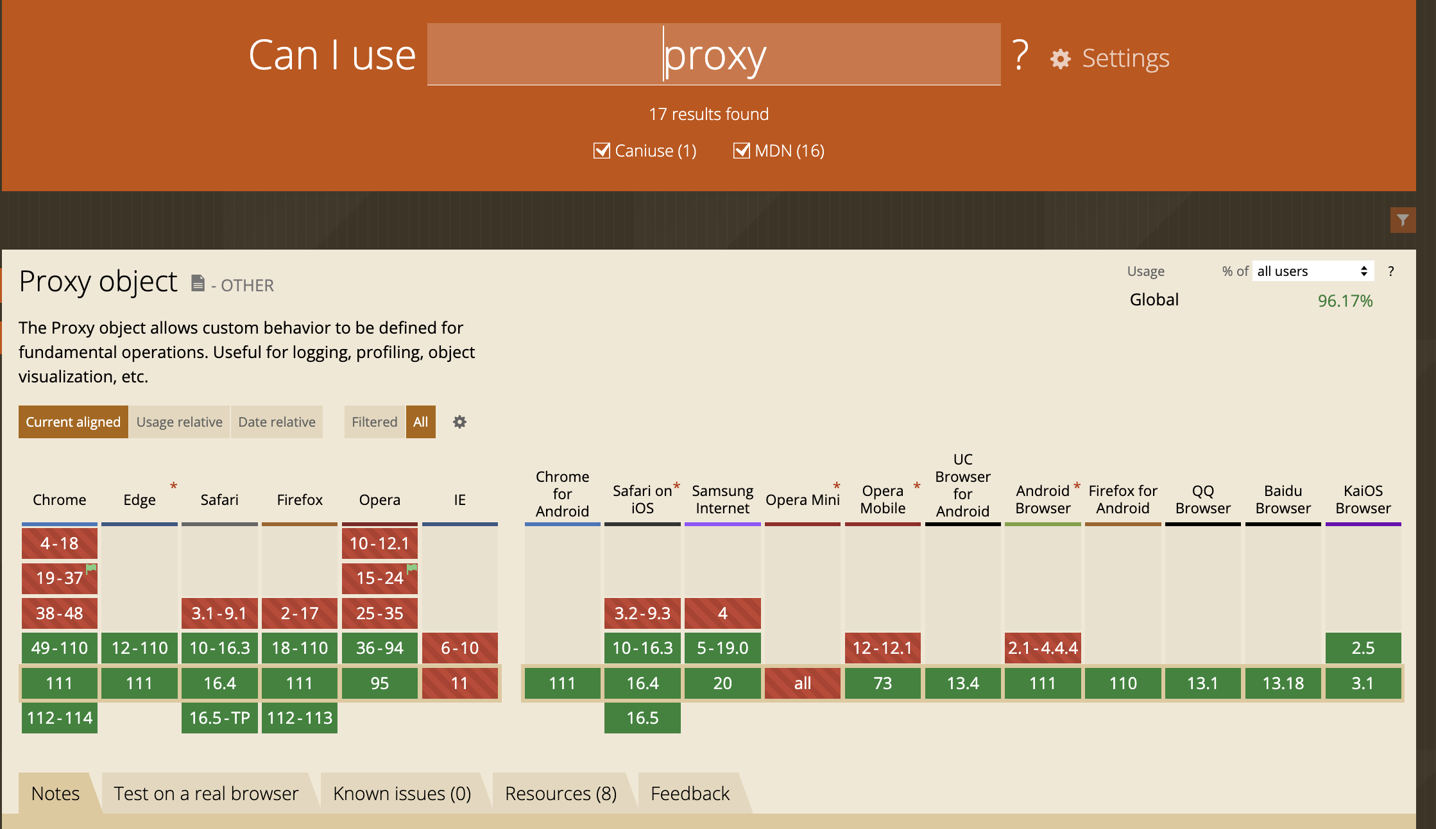
Task: Select the Baidu Browser 13.18 cell
Action: 1283,683
